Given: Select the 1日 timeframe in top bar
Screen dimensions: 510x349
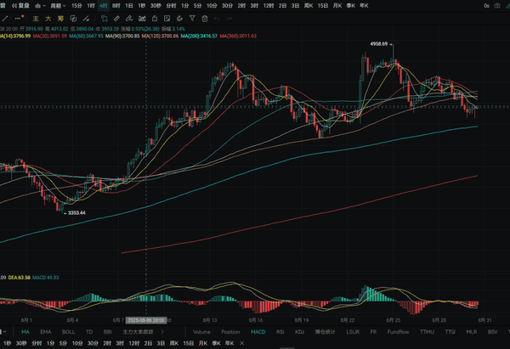Looking at the screenshot, I should (x=128, y=5).
